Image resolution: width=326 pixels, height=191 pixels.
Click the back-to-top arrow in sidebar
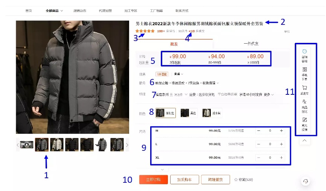305,141
